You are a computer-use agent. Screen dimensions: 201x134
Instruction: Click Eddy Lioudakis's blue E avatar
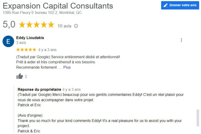(x=8, y=41)
